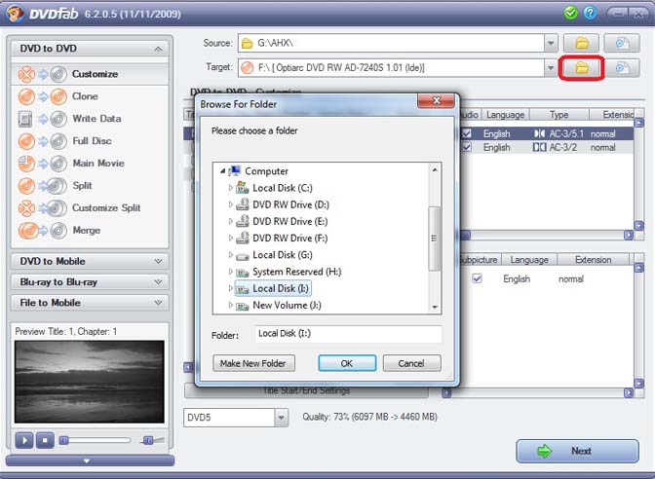
Task: Stop the preview playback
Action: click(45, 440)
